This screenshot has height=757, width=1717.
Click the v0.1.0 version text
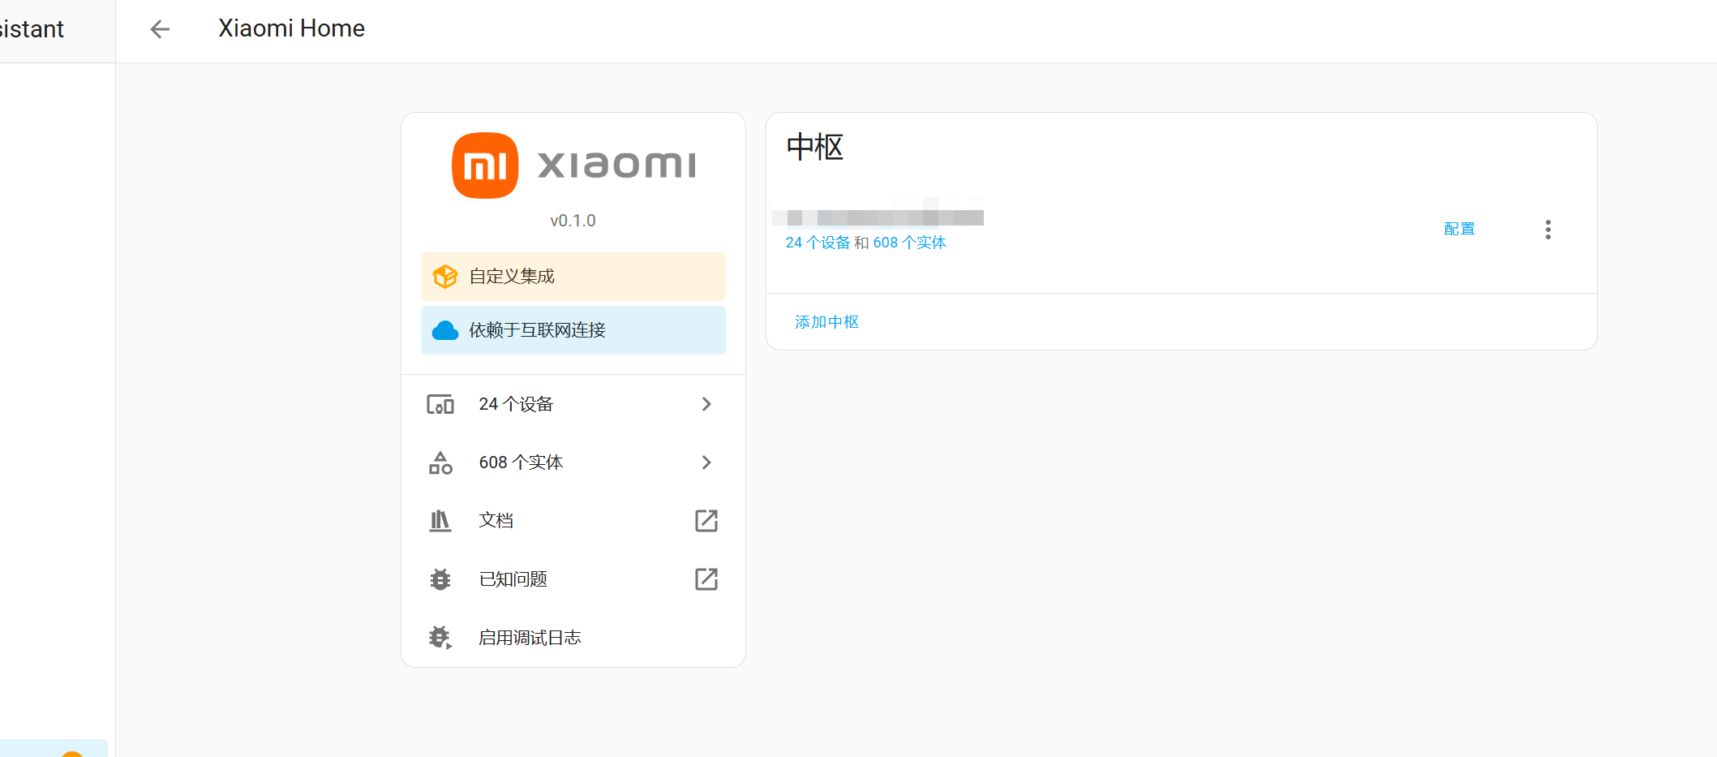[573, 221]
